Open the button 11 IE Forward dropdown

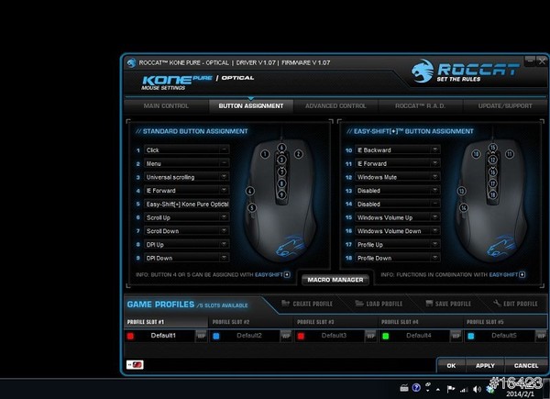pos(398,163)
